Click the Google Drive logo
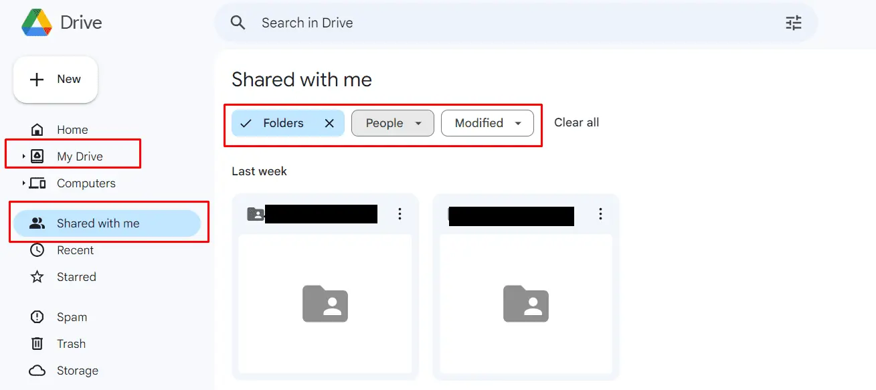 pos(37,21)
